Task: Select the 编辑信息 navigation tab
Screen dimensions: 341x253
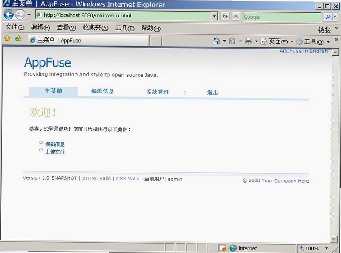Action: click(102, 91)
